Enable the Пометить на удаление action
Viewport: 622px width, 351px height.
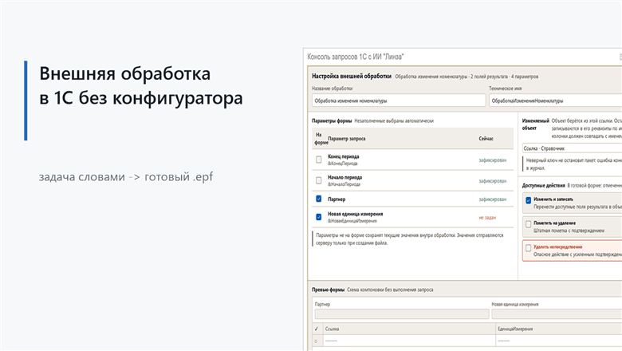528,224
